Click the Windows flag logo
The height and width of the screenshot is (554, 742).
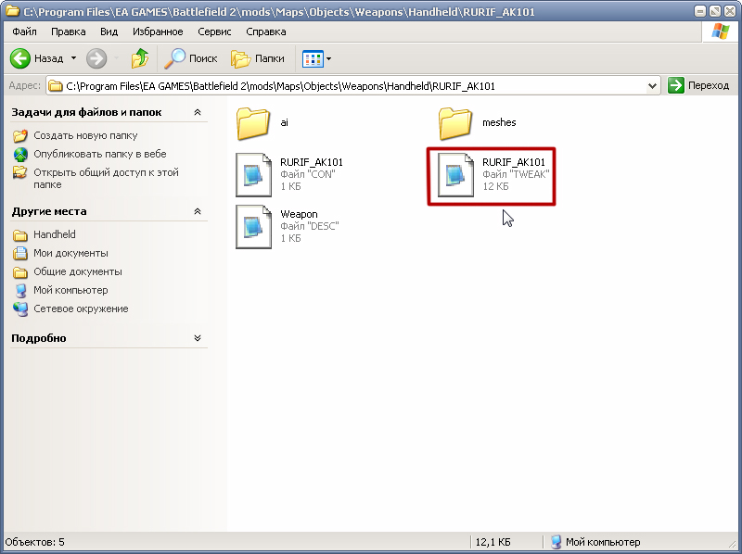click(x=721, y=31)
